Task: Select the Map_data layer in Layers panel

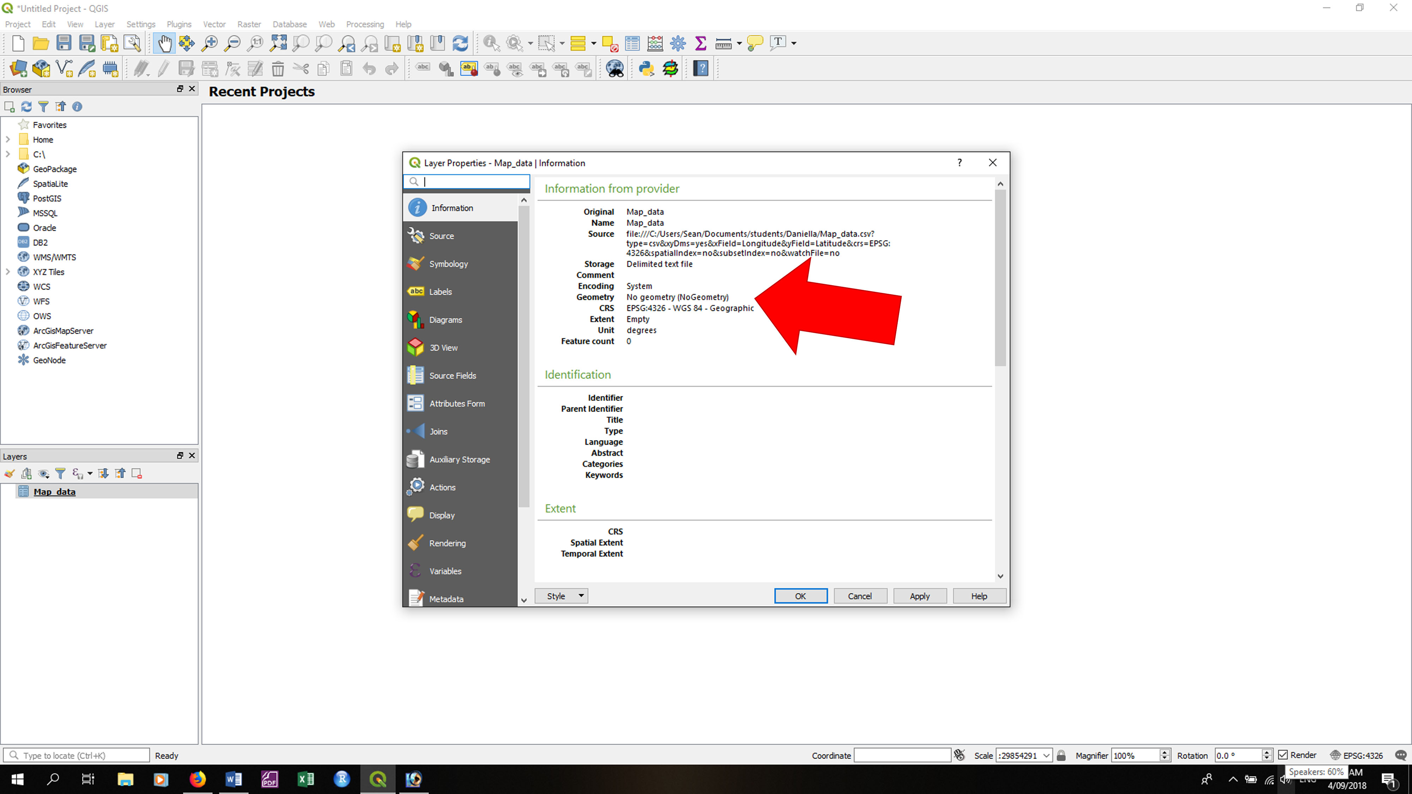Action: tap(99, 492)
